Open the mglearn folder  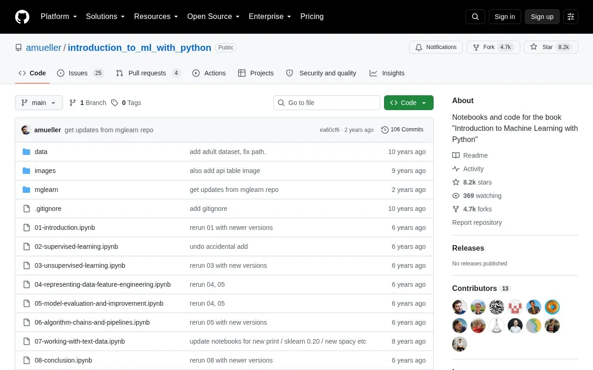[46, 190]
